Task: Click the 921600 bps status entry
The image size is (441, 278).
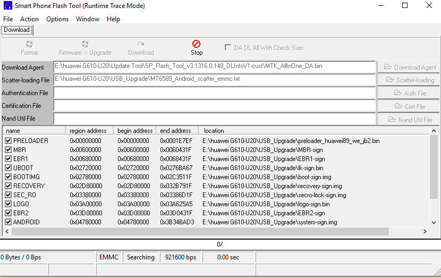Action: click(x=181, y=257)
